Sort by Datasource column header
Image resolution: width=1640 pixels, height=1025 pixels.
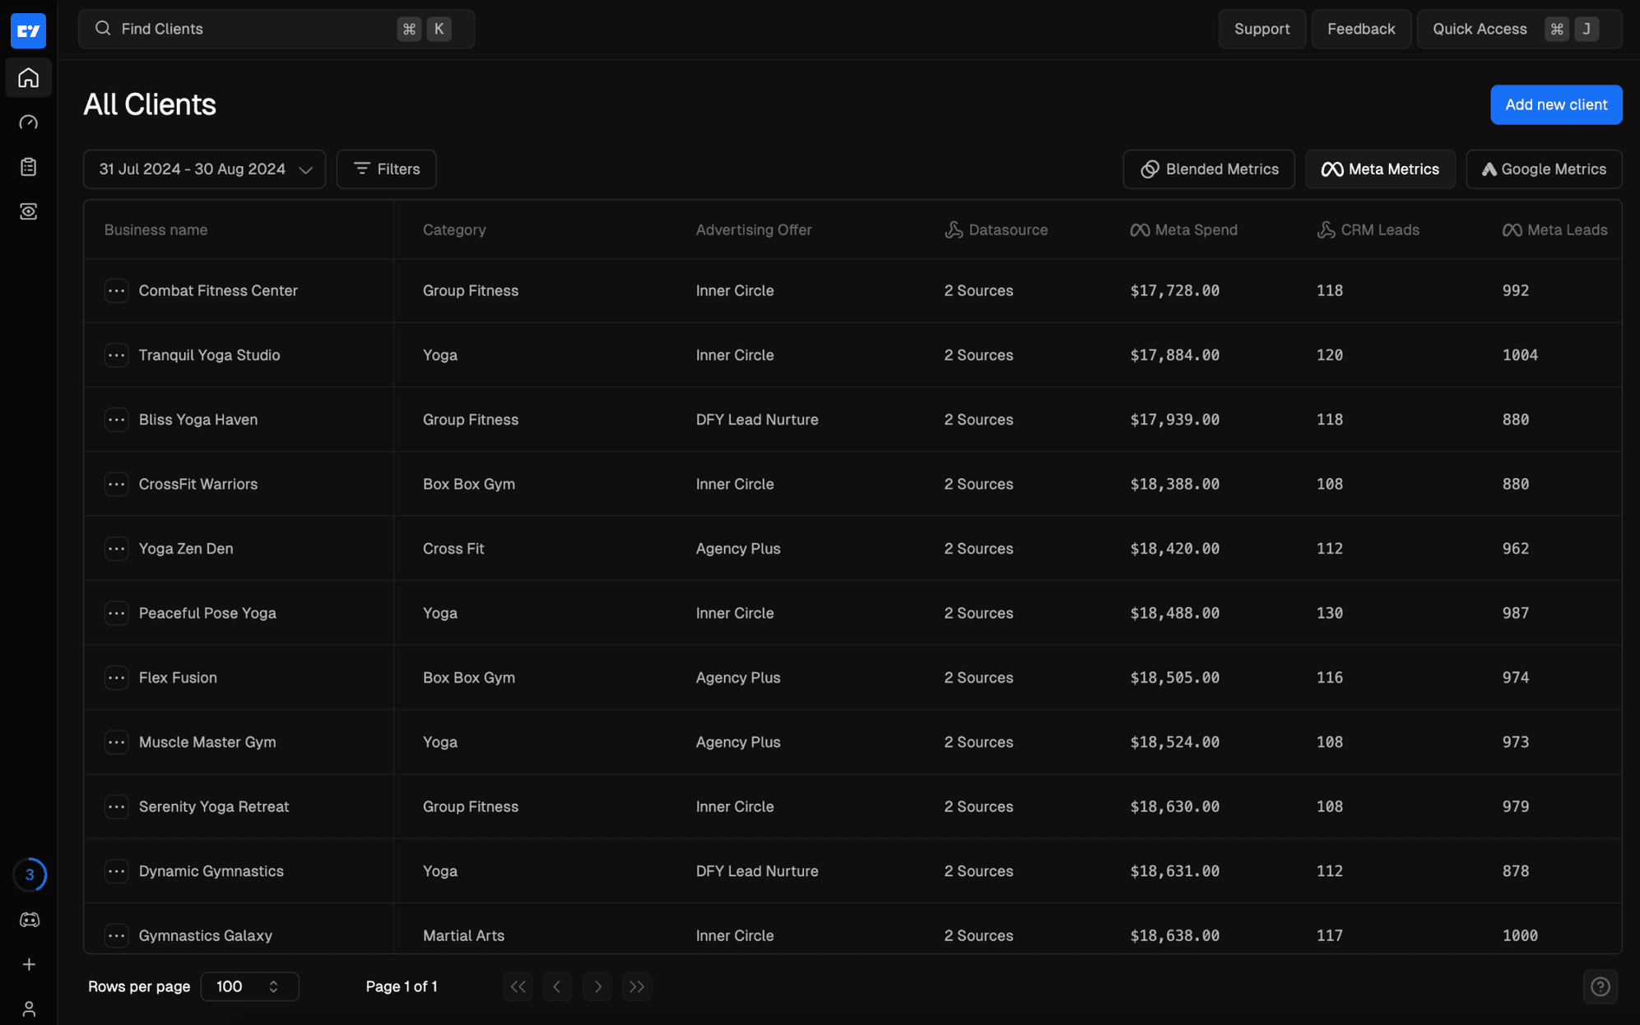tap(996, 230)
